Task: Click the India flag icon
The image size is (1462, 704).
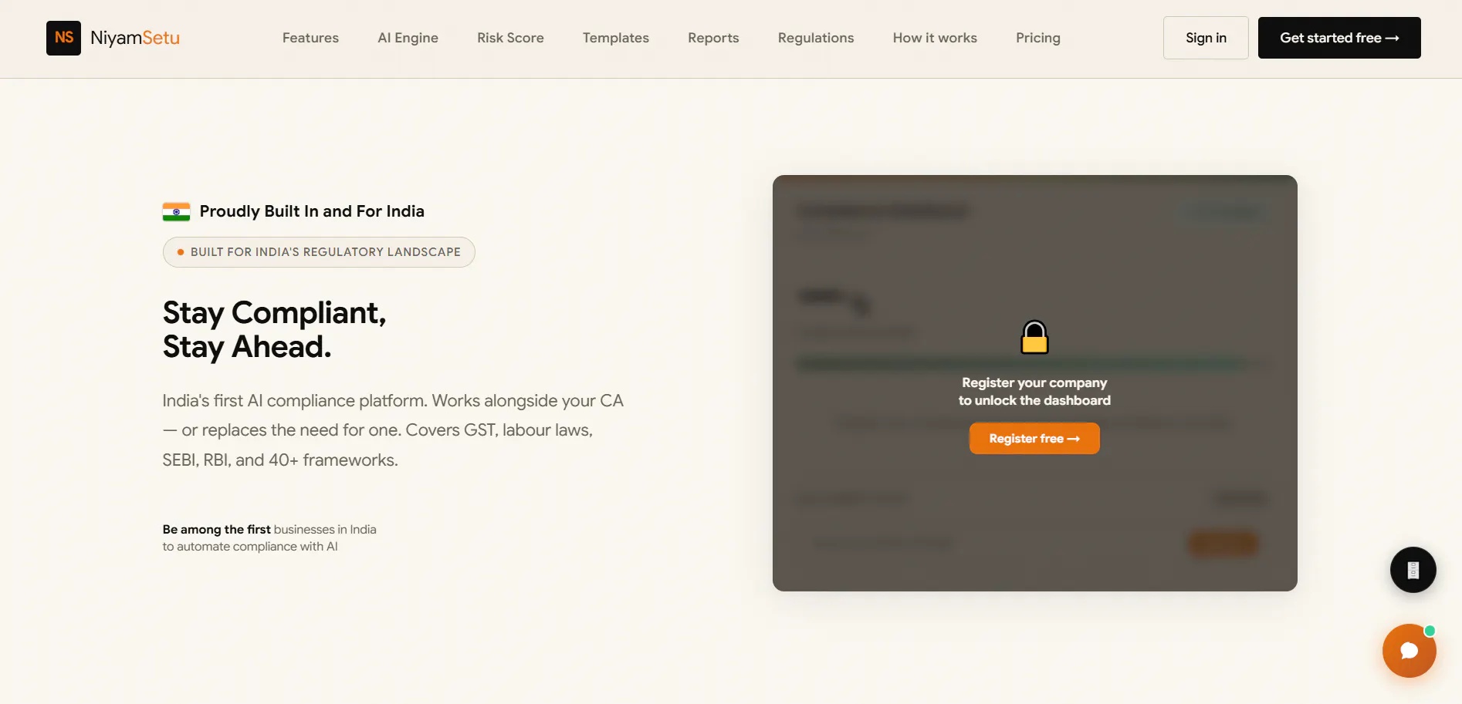Action: click(176, 211)
